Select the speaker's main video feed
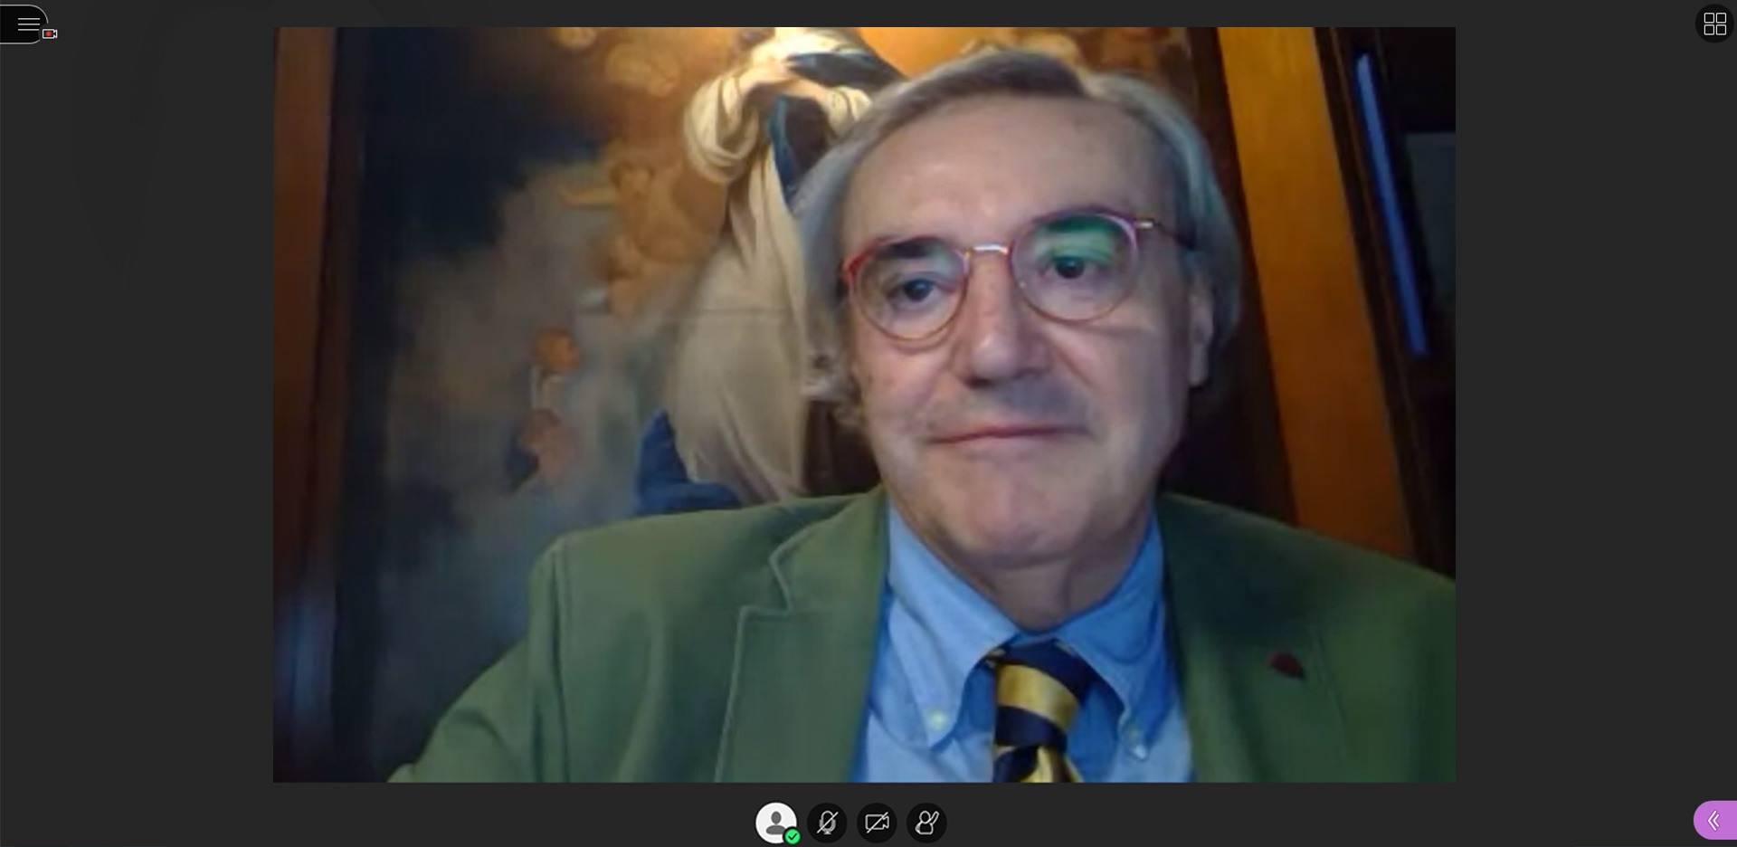The image size is (1737, 847). click(864, 404)
